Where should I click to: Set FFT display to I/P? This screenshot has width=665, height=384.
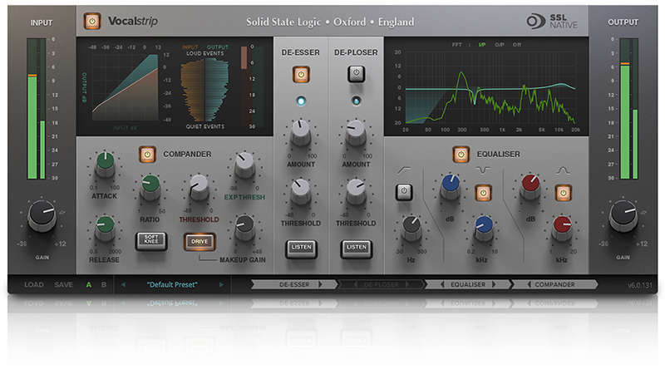coord(482,45)
